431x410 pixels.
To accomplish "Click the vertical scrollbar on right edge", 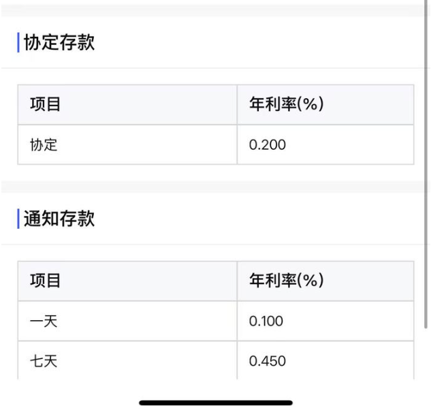I will pos(426,164).
